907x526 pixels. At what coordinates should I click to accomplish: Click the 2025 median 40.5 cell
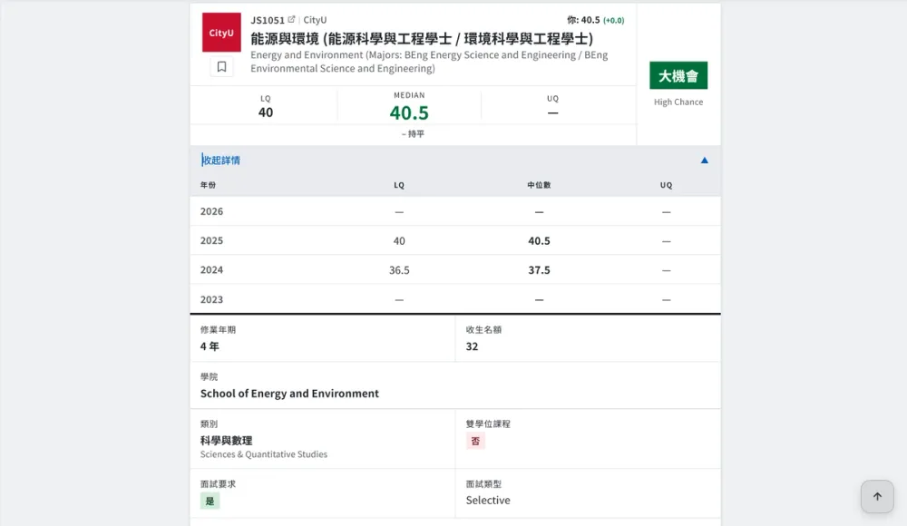click(x=539, y=240)
